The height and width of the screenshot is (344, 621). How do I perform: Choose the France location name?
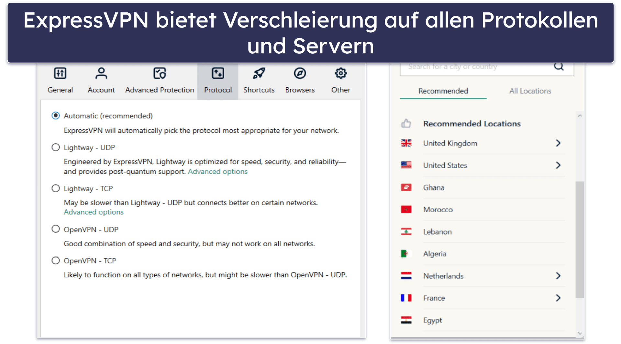pos(434,298)
